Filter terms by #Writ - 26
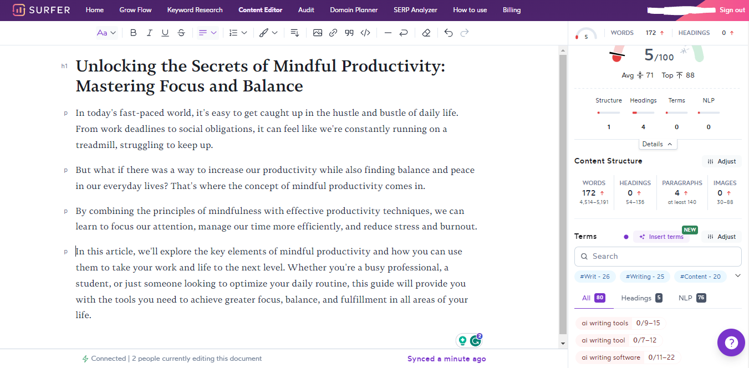The height and width of the screenshot is (368, 749). (x=595, y=276)
